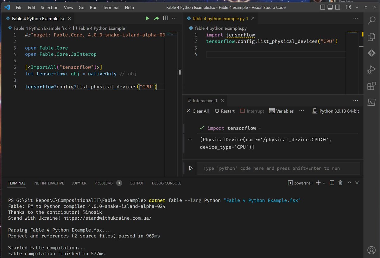Click the split terminal icon

tap(331, 183)
